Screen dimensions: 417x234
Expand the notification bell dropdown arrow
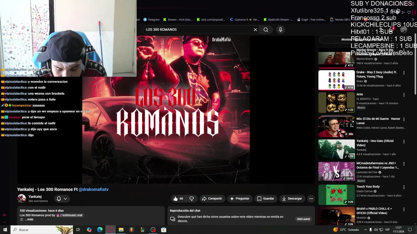click(x=65, y=199)
